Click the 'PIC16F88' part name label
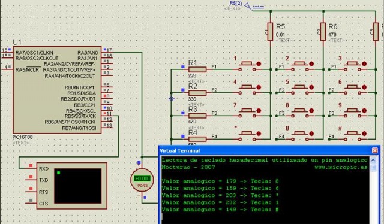 click(23, 137)
